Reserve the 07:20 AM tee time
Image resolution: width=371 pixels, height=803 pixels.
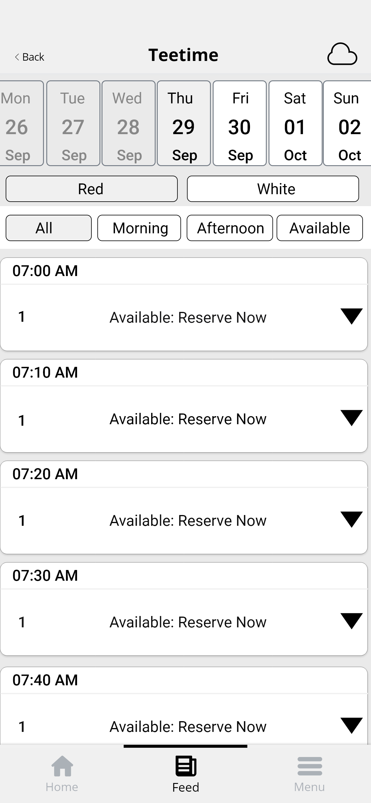[x=188, y=521]
